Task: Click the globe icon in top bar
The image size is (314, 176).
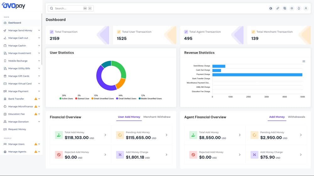Action: point(271,8)
